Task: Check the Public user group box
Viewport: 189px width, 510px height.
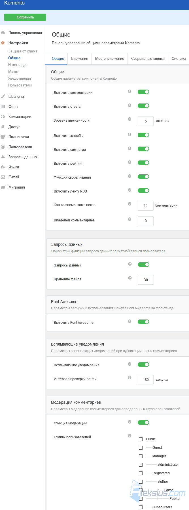Action: pos(141,439)
